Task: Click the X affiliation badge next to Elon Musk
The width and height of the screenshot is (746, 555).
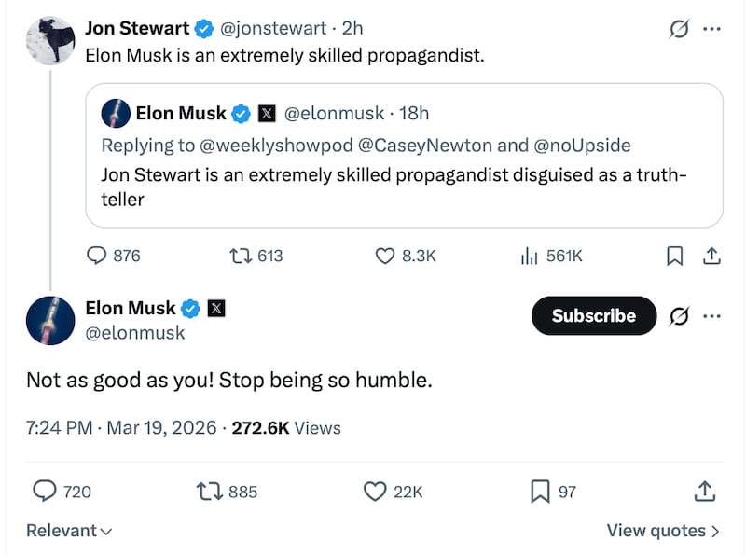Action: (215, 309)
